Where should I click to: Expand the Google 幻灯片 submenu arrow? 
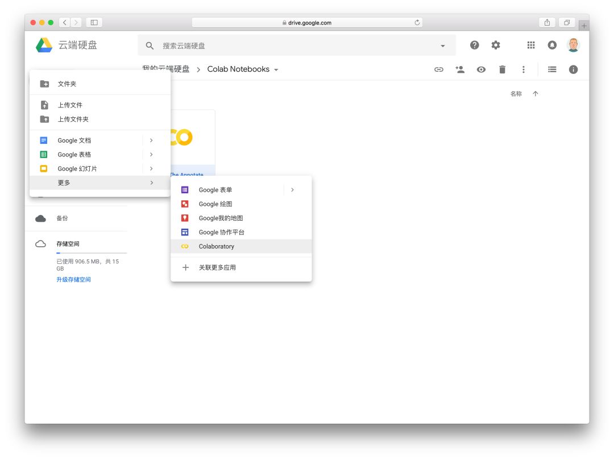pyautogui.click(x=151, y=168)
